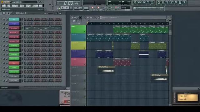Click the save project disk icon

pyautogui.click(x=163, y=2)
